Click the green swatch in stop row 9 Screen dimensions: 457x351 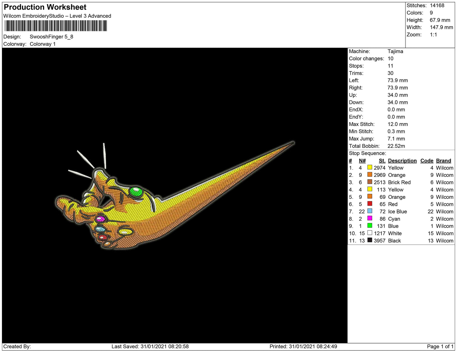[369, 225]
